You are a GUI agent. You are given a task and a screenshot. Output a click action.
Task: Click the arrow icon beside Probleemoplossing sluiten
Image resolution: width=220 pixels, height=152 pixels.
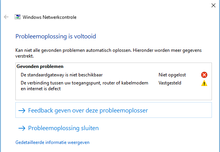point(22,128)
